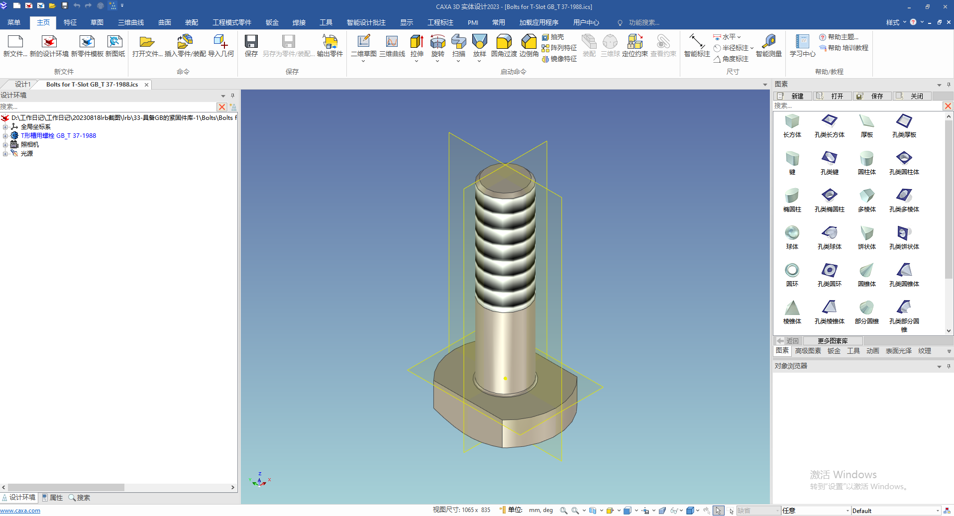This screenshot has width=954, height=516.
Task: Switch to the 设计1 document tab
Action: [22, 85]
